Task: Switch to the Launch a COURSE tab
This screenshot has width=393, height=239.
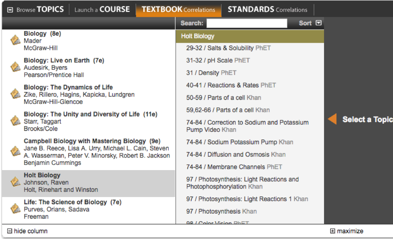Action: (x=102, y=10)
